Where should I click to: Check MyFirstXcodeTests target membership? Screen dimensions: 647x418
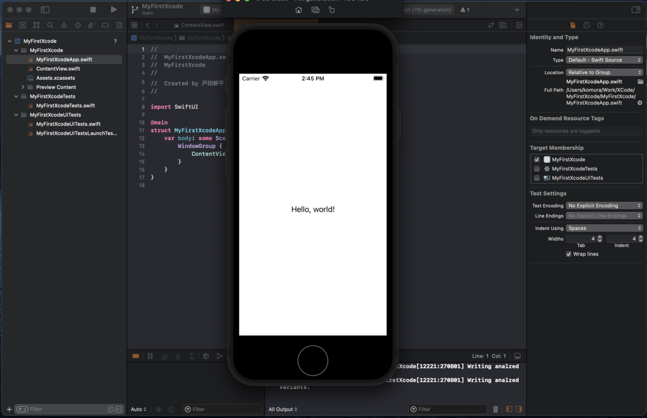click(x=536, y=169)
